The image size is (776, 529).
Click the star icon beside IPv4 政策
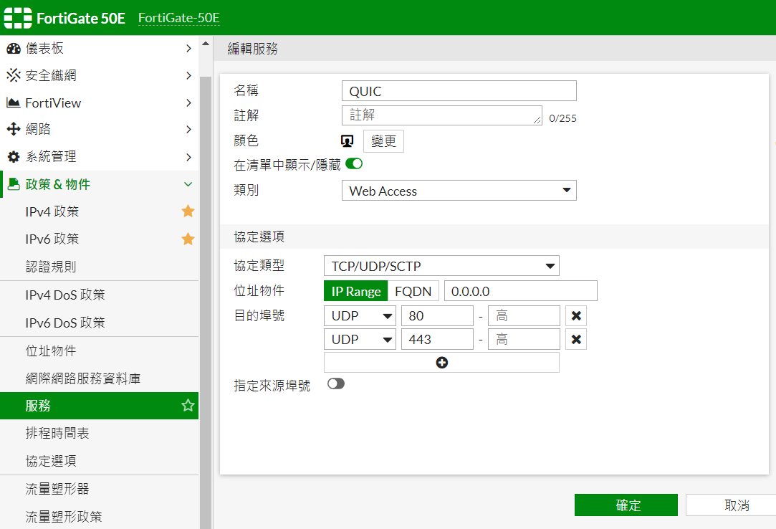point(188,211)
